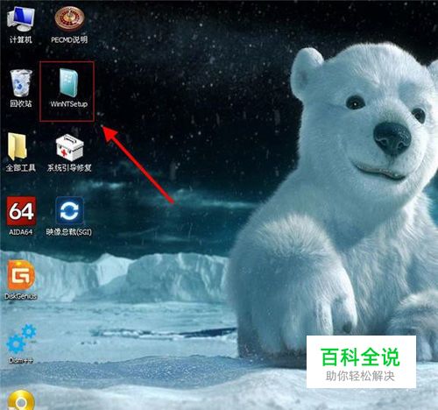Select the Dism++ label text
The image size is (438, 410).
pyautogui.click(x=21, y=360)
